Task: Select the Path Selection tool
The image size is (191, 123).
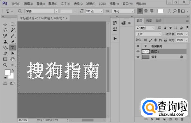Action: click(13, 53)
